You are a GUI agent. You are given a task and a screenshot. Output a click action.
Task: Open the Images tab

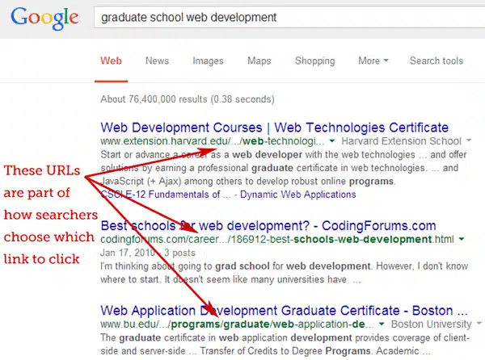point(209,61)
